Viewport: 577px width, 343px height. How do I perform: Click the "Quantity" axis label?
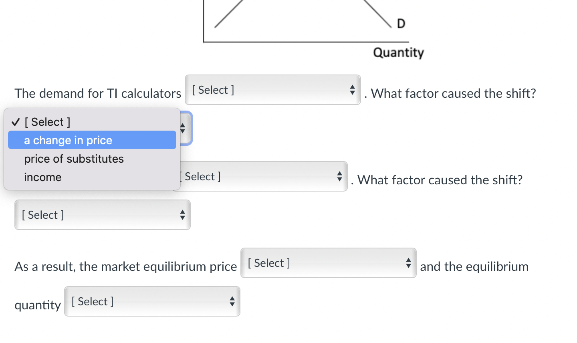pos(398,52)
